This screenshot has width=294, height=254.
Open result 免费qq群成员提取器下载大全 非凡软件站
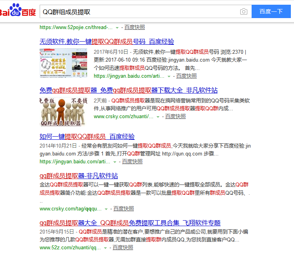pos(128,90)
